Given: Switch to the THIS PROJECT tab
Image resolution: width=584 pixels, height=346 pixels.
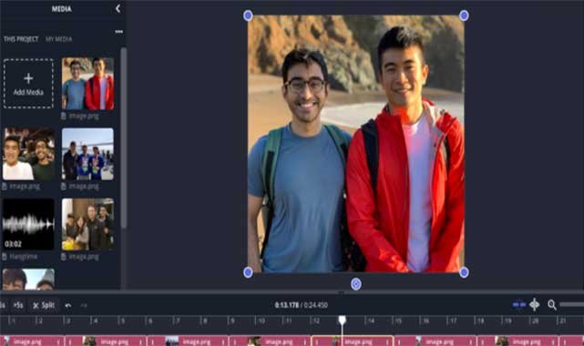Looking at the screenshot, I should (21, 39).
